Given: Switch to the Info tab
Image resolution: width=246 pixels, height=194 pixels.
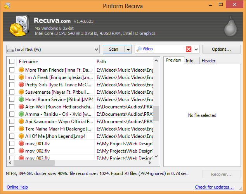Looking at the screenshot, I should pos(192,61).
